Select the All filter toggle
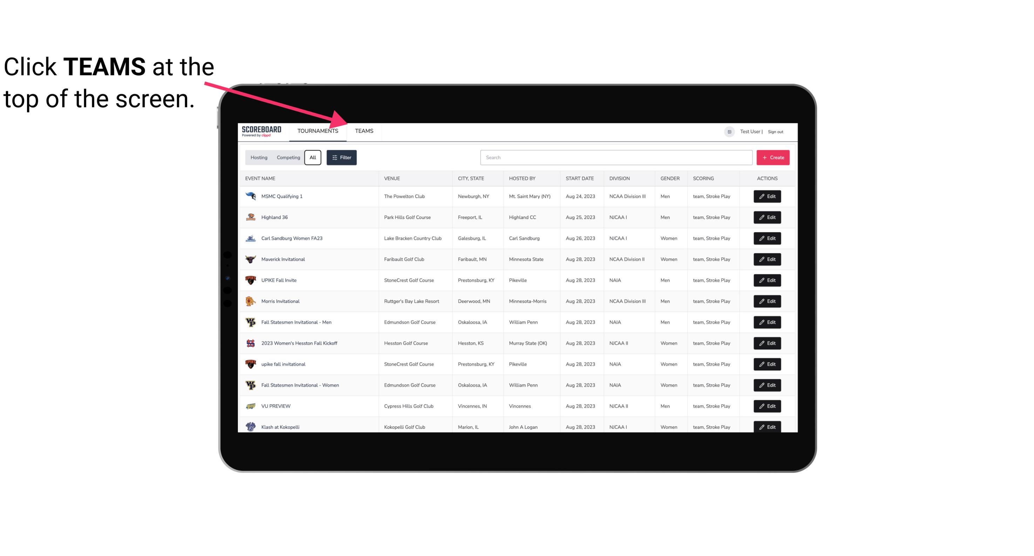Screen dimensions: 1034x556 pos(312,158)
